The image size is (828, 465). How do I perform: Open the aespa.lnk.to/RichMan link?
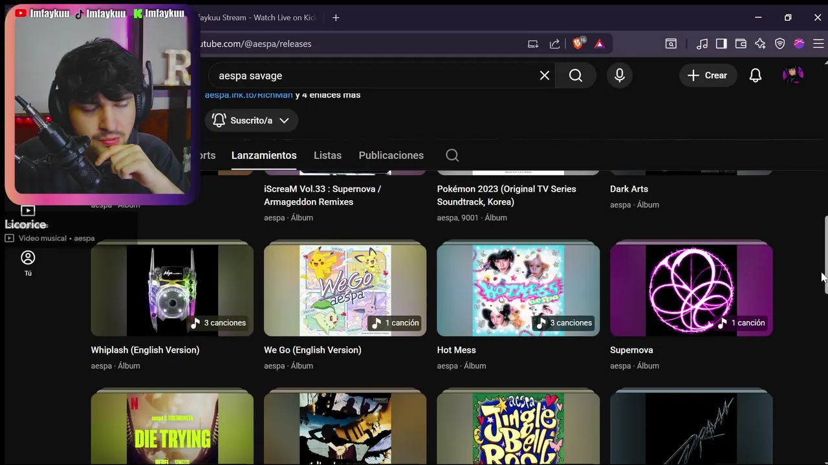[x=249, y=95]
